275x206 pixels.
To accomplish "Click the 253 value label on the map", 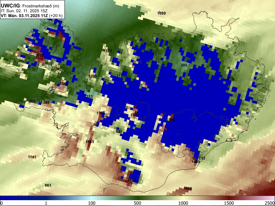I will click(89, 97).
